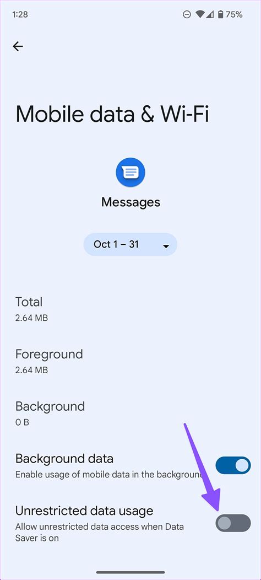Screen dimensions: 261x580
Task: Open the Oct 1 – 31 date range dropdown
Action: 130,244
